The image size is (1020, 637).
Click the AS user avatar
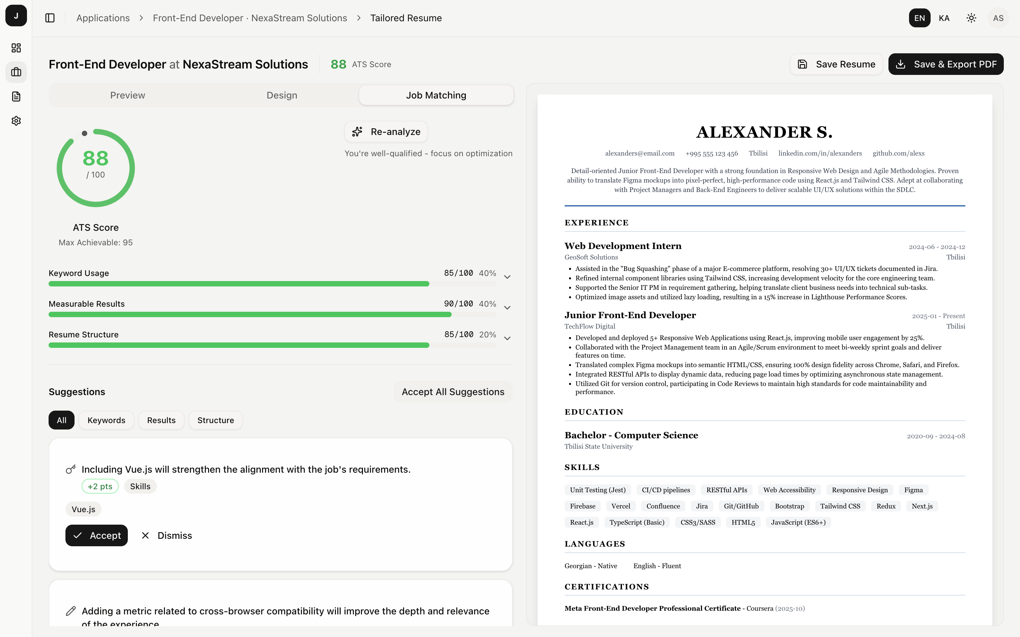(998, 18)
